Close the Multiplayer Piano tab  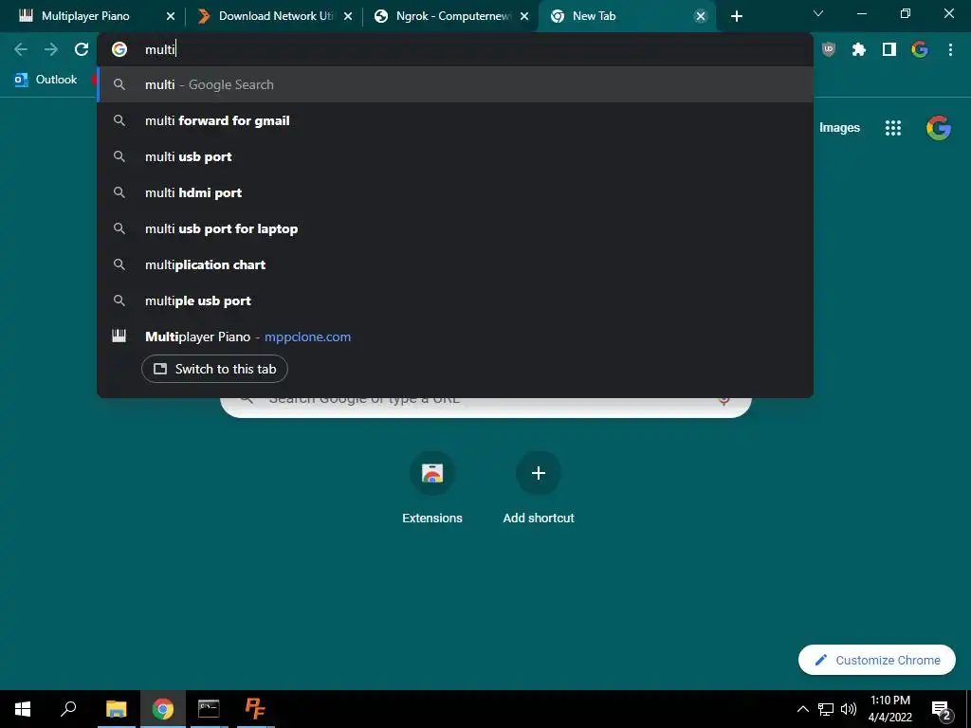coord(171,17)
